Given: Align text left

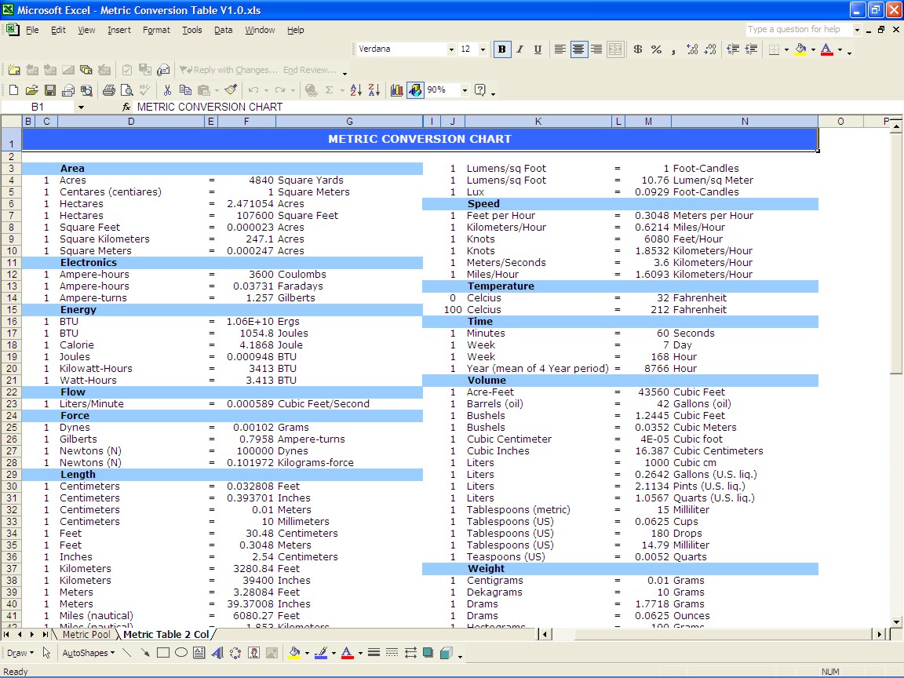Looking at the screenshot, I should coord(560,49).
